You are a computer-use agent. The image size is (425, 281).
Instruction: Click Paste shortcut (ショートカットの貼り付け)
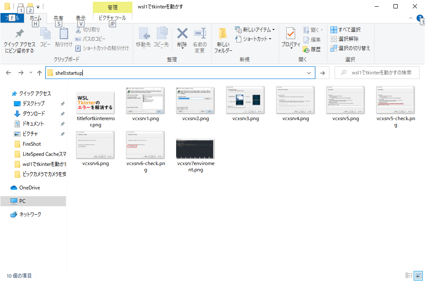(x=102, y=48)
